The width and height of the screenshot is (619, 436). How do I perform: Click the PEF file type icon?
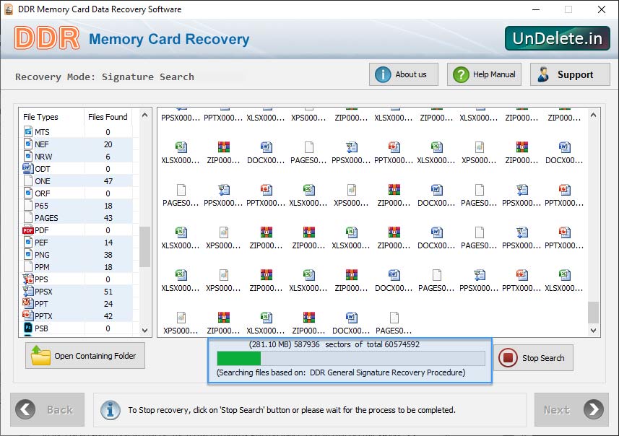click(28, 243)
